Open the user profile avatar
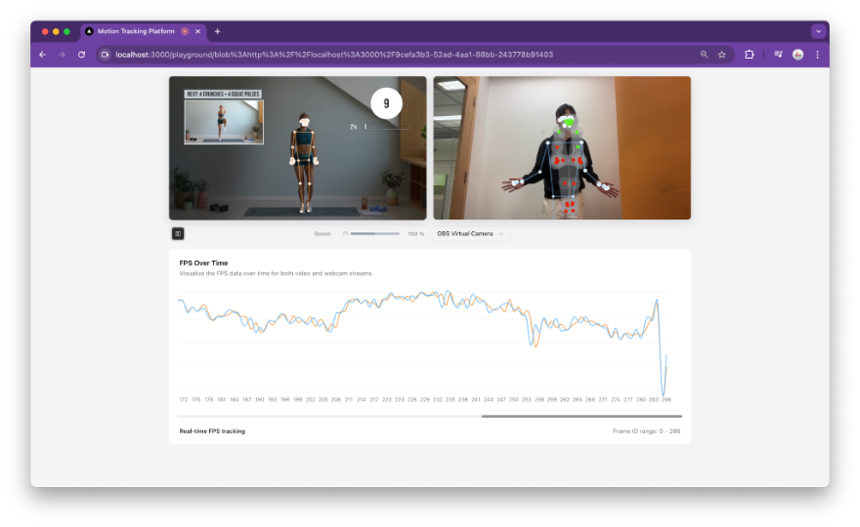Screen dimensions: 860x527 [797, 55]
